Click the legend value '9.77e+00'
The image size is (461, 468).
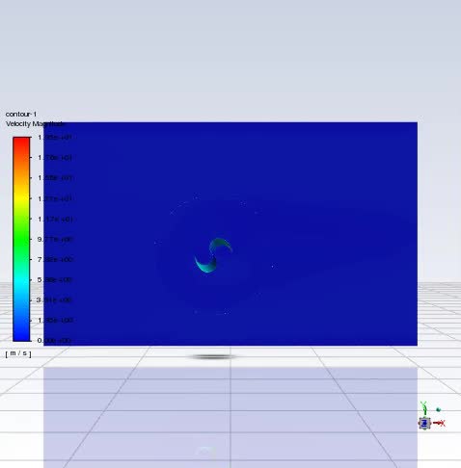(55, 240)
